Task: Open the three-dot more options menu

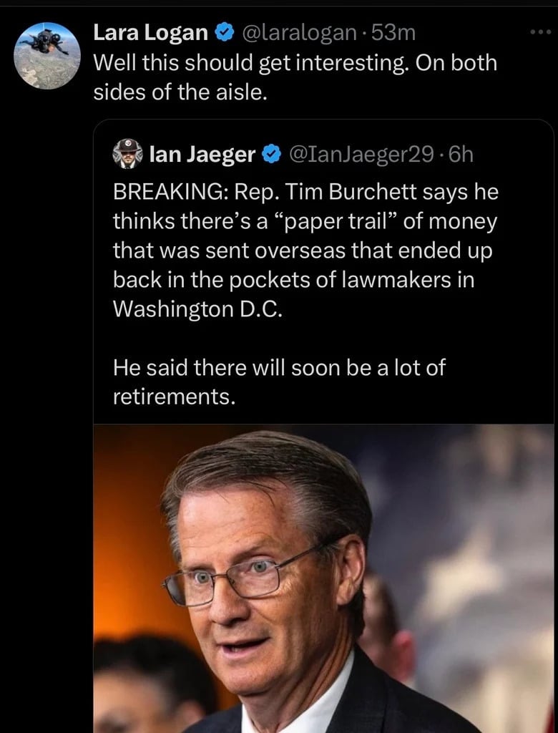Action: click(539, 34)
